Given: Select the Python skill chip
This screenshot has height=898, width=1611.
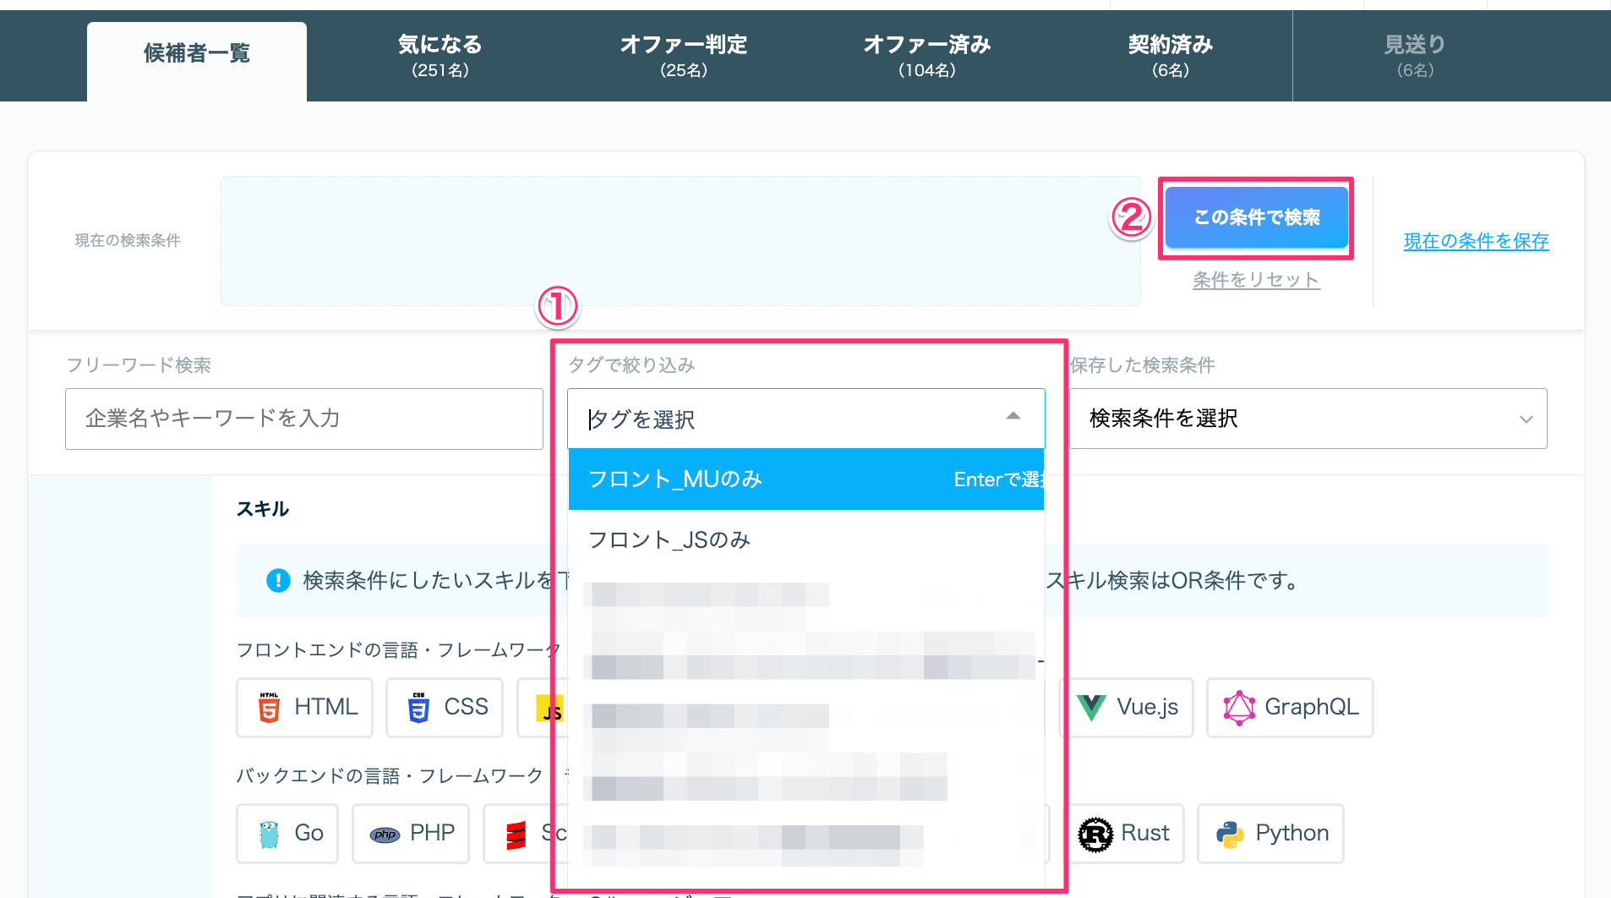Looking at the screenshot, I should tap(1270, 834).
